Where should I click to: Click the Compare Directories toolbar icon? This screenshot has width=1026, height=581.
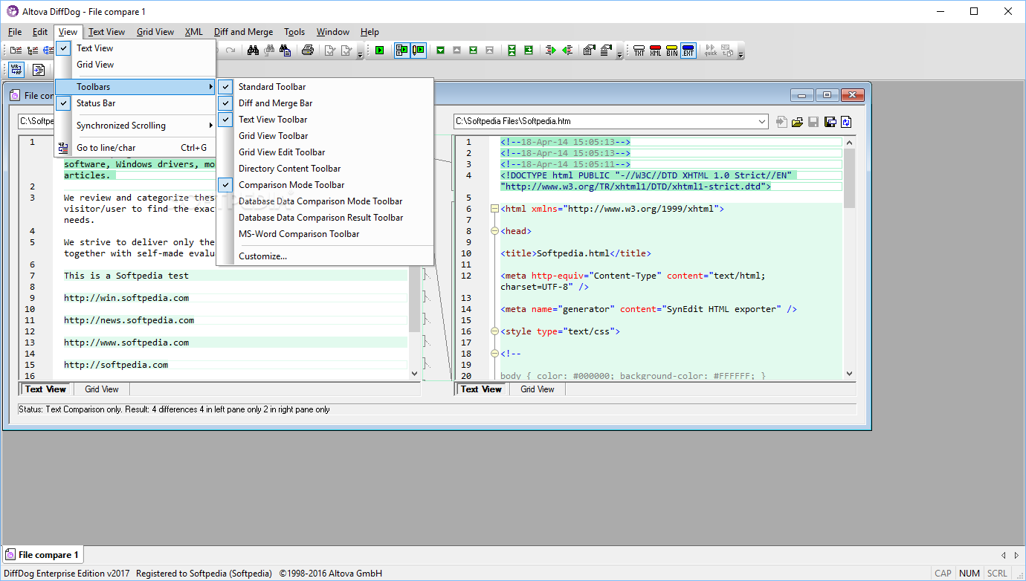[33, 51]
